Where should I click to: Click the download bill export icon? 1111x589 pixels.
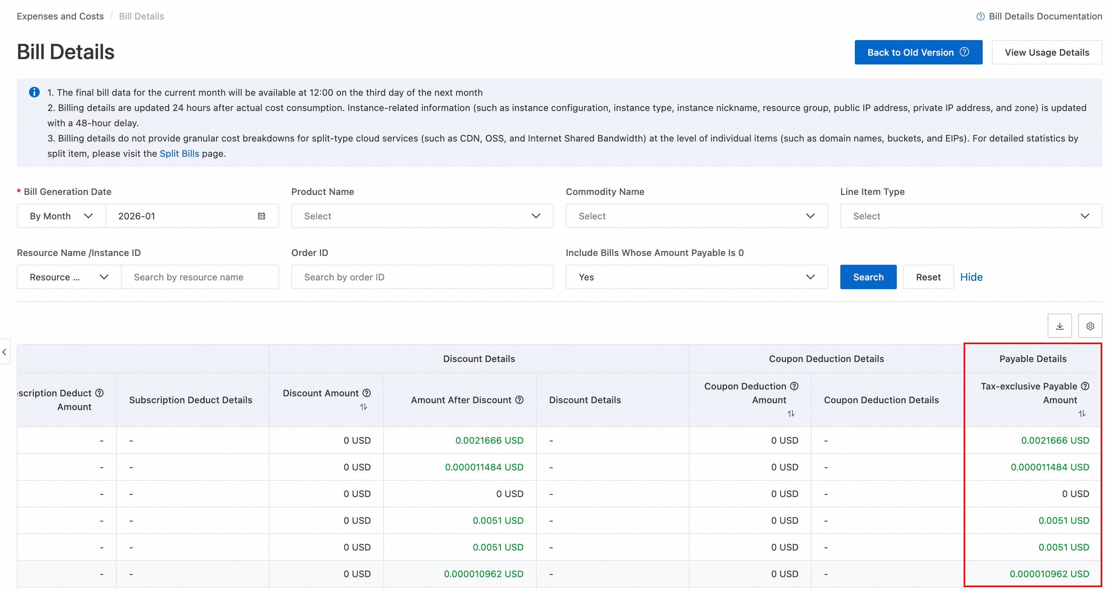point(1059,326)
